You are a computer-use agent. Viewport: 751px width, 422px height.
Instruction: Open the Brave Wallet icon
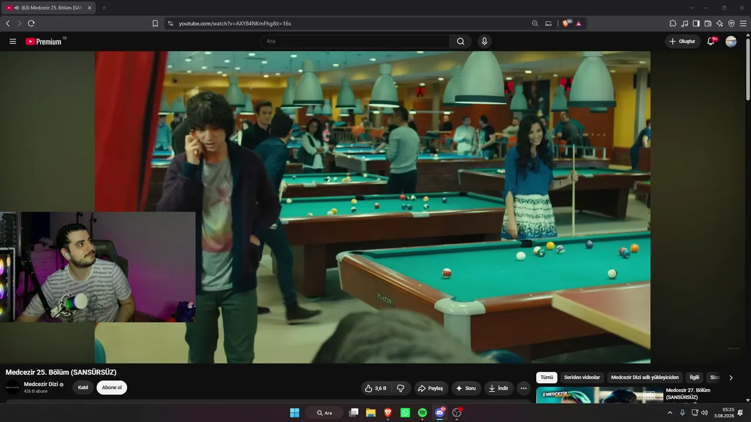tap(708, 23)
